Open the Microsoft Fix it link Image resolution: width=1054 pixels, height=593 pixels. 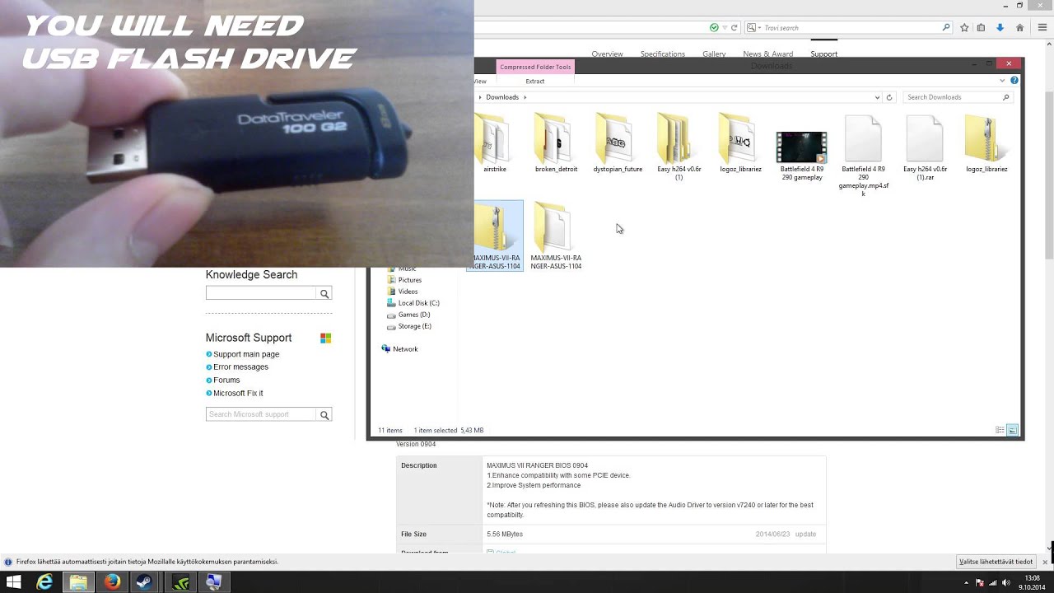[238, 394]
